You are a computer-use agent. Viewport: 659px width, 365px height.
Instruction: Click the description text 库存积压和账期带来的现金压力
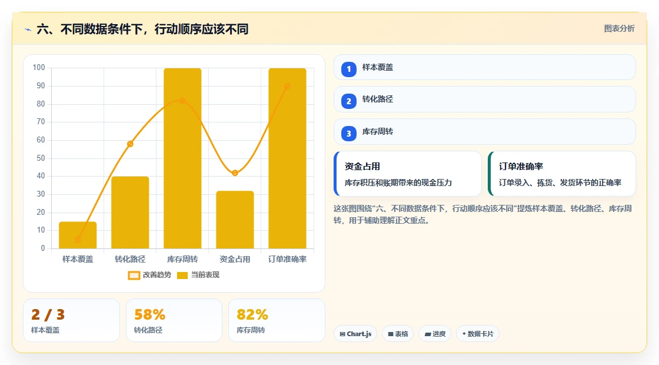click(x=398, y=182)
